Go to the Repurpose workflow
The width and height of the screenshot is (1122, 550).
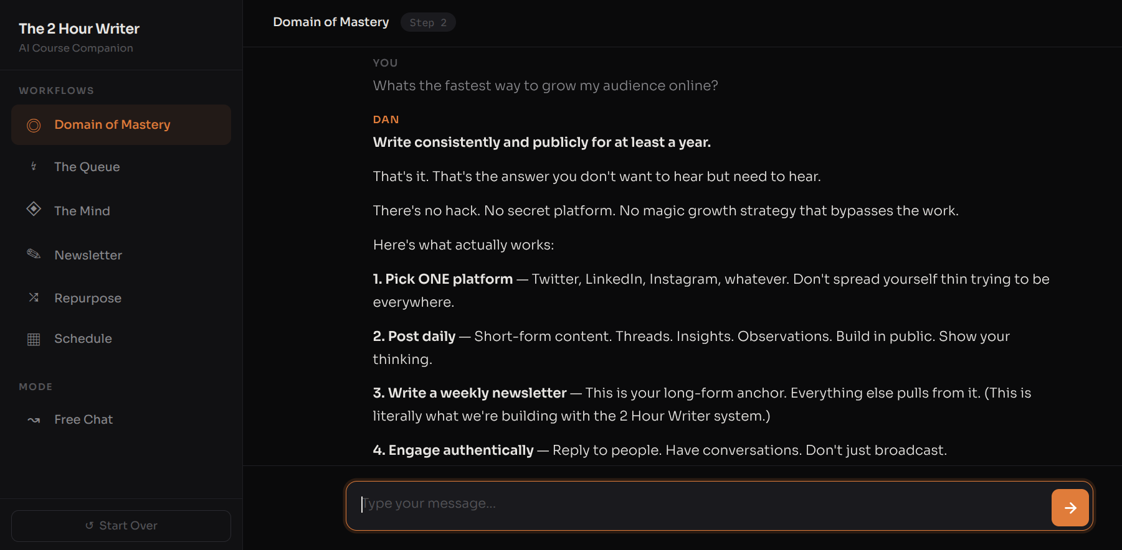click(x=88, y=298)
